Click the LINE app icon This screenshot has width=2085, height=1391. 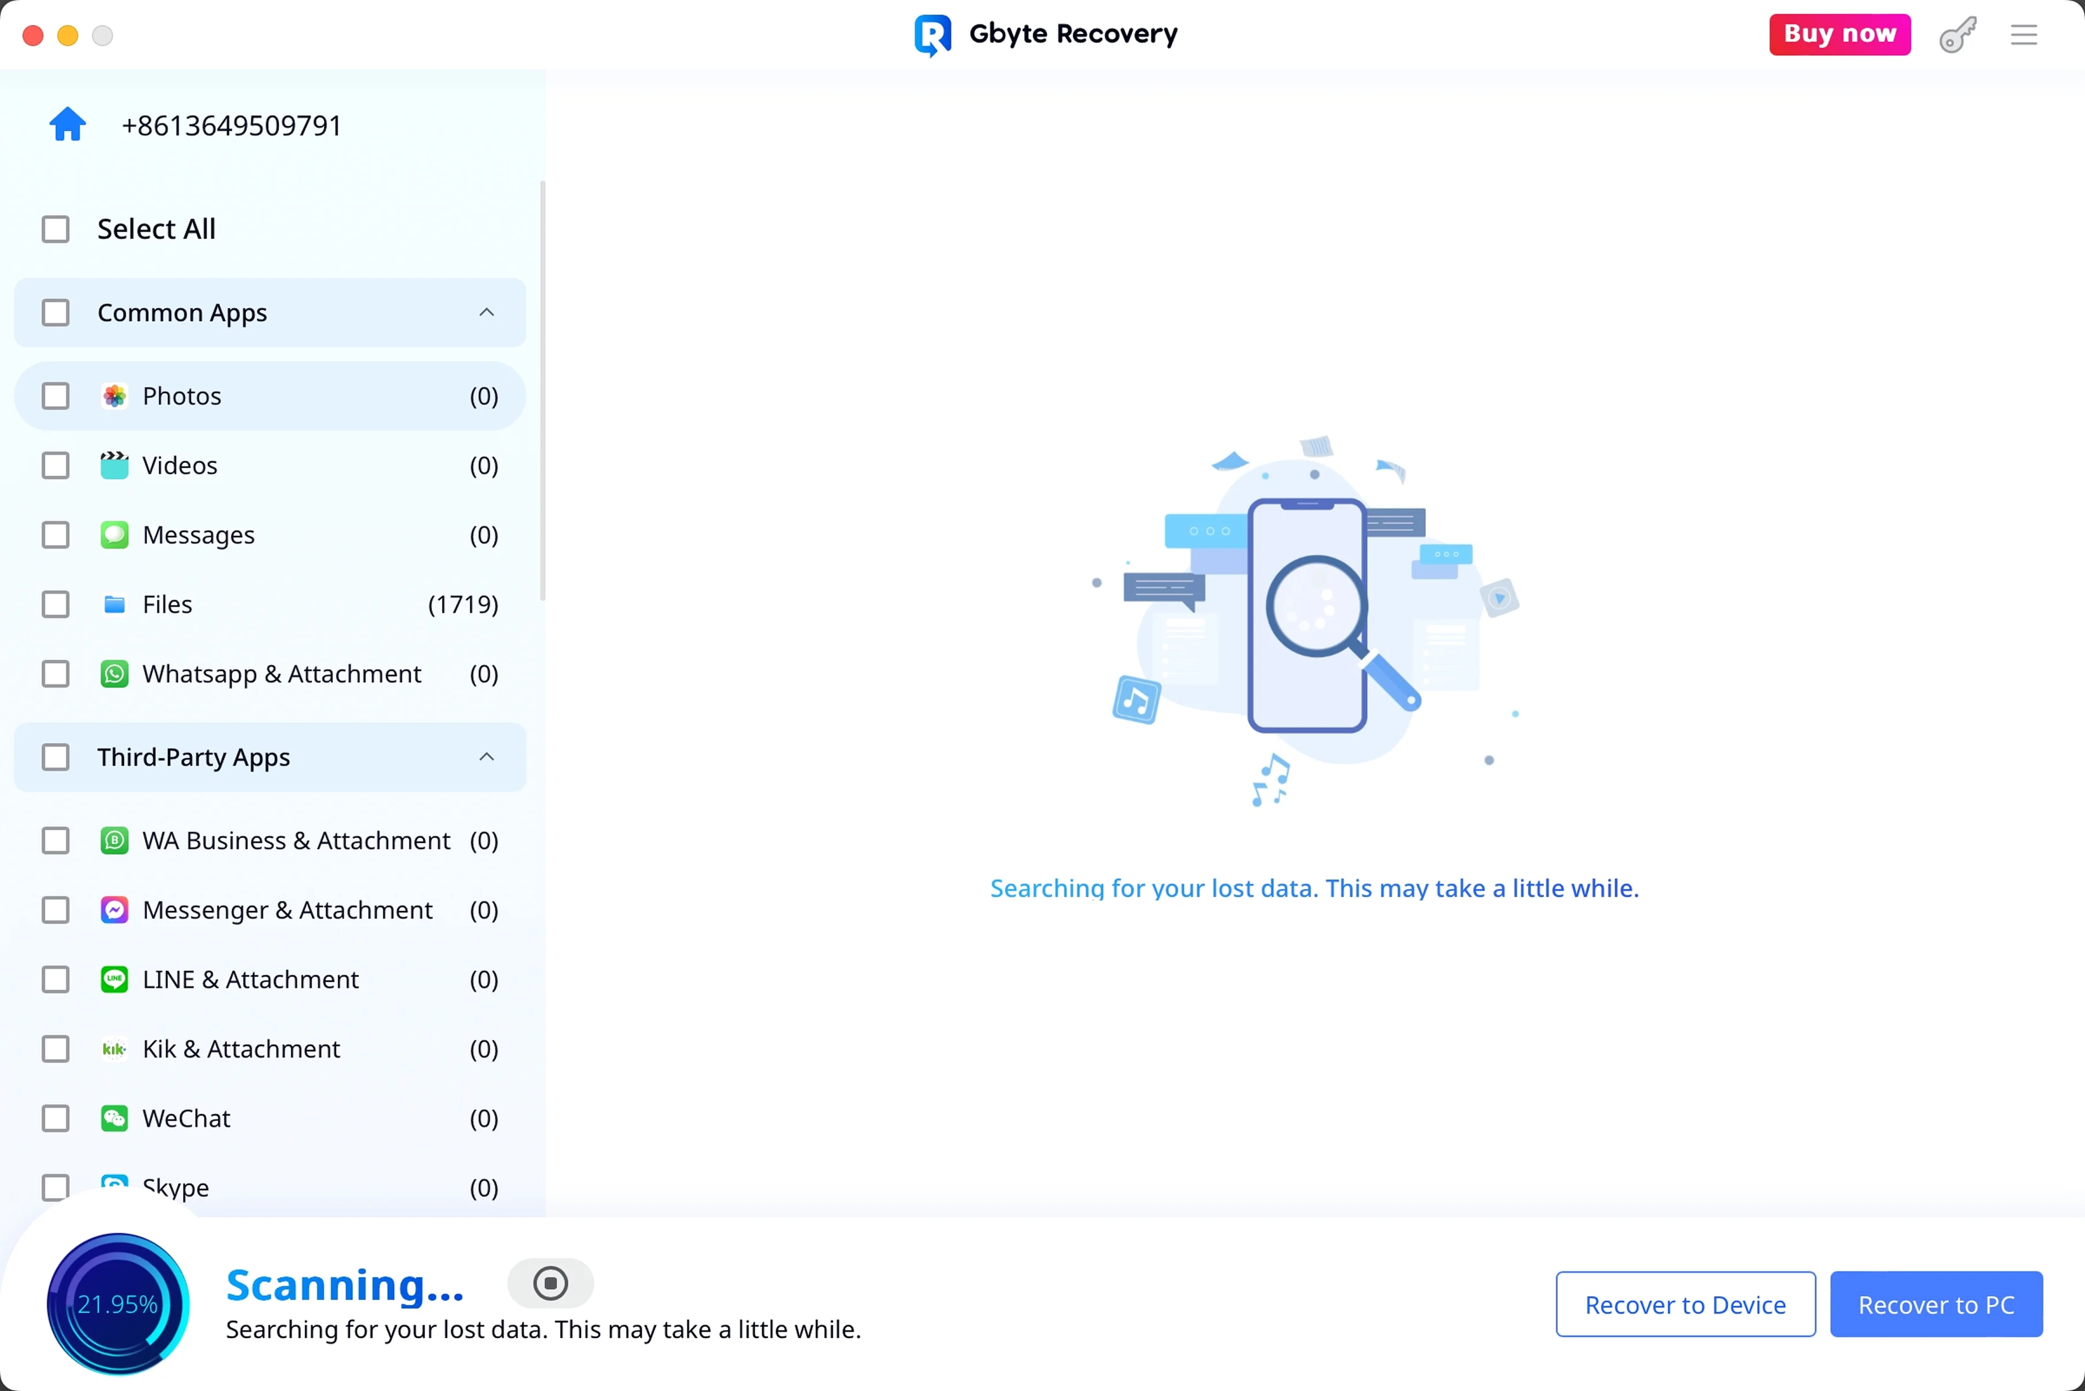[x=115, y=979]
